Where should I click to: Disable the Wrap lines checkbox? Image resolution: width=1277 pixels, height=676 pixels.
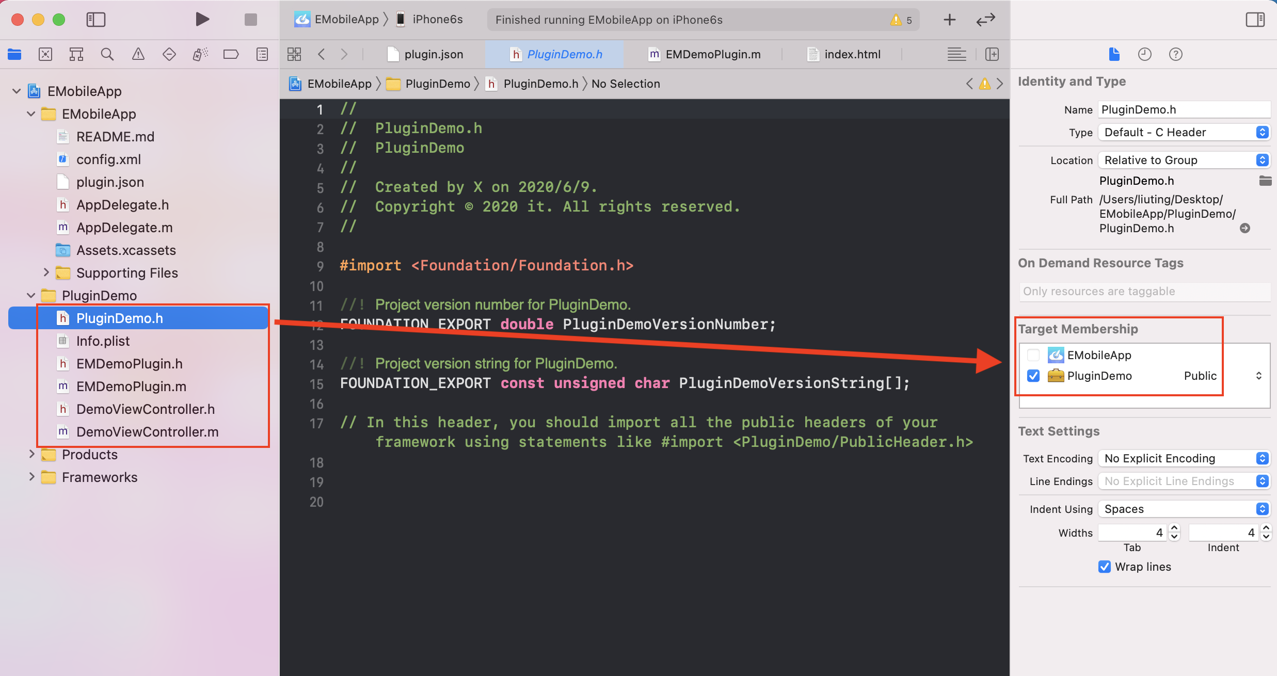(1105, 567)
